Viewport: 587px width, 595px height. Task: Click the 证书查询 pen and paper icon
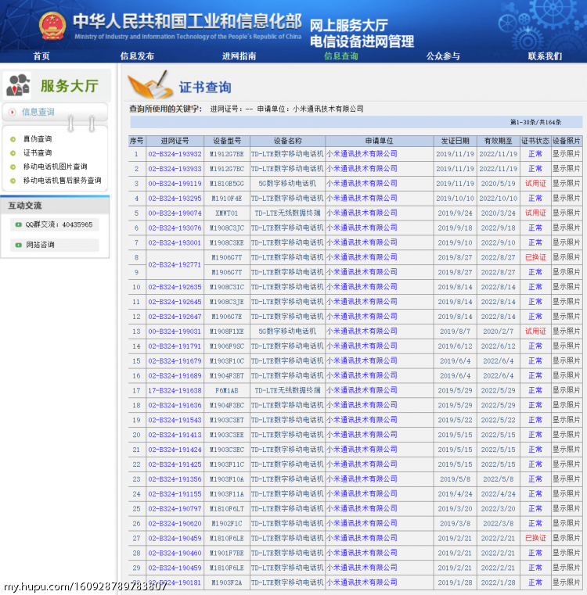click(150, 84)
